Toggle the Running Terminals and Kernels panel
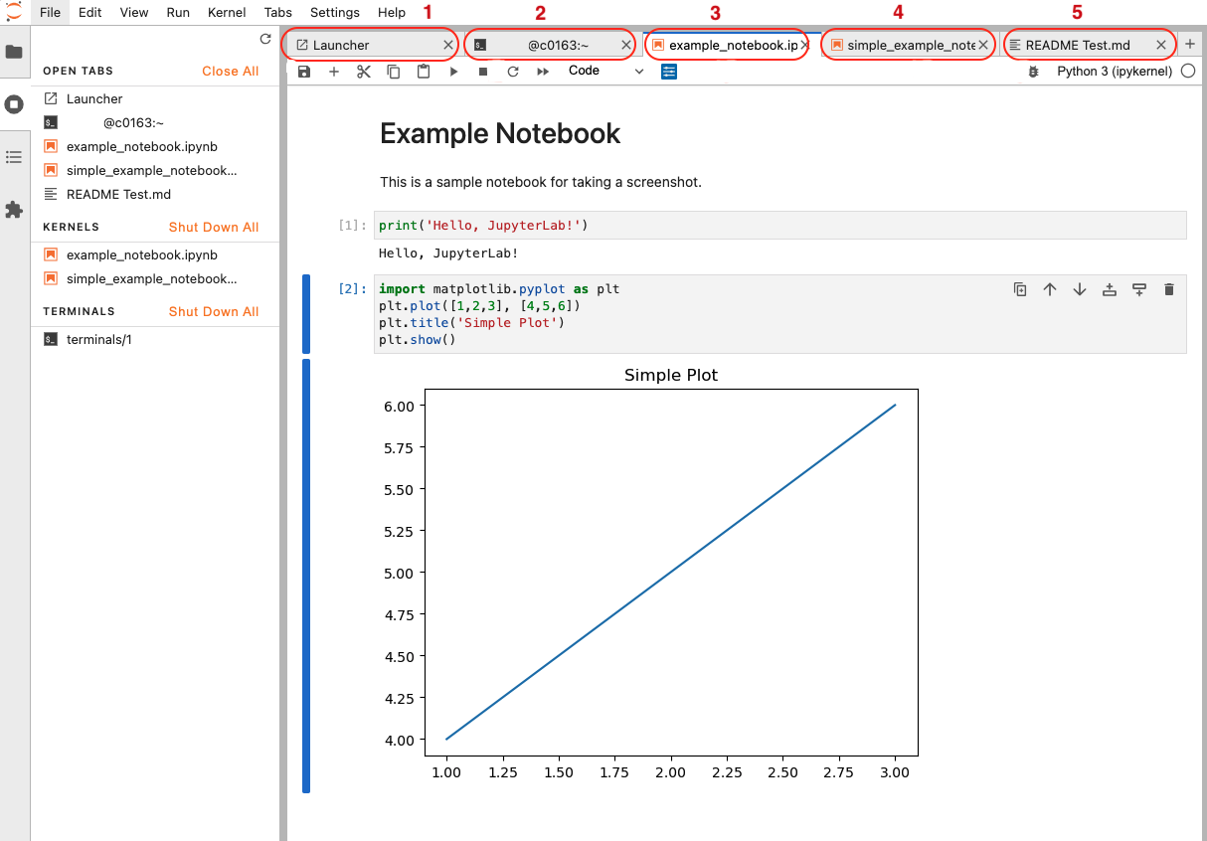Image resolution: width=1207 pixels, height=841 pixels. 14,104
